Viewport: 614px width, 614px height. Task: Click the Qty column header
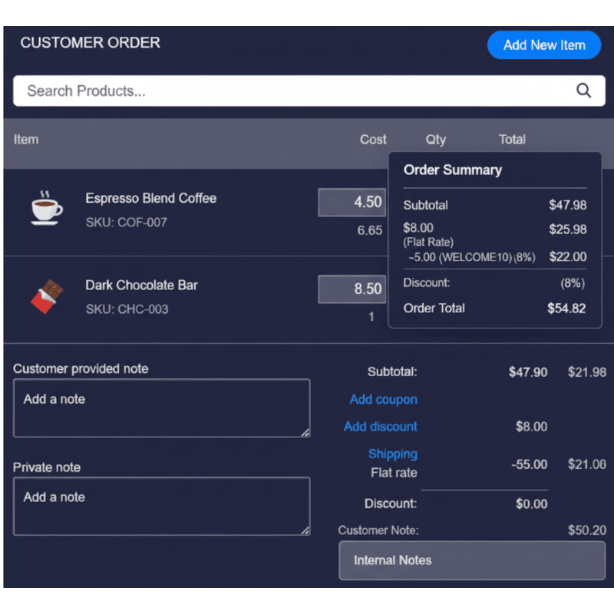(435, 140)
